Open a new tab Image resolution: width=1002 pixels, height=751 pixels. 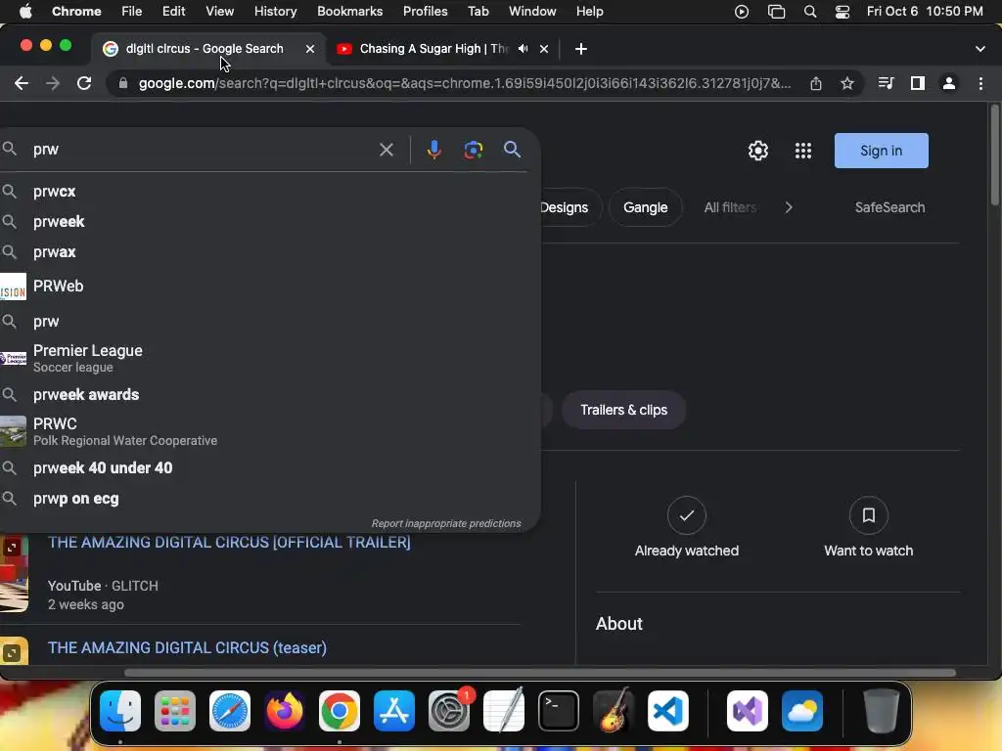coord(581,49)
